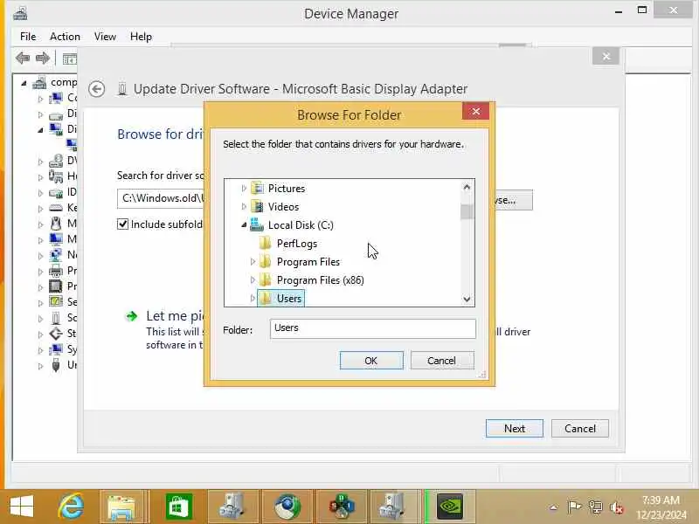Viewport: 699px width, 524px height.
Task: Open the Help menu
Action: tap(141, 37)
